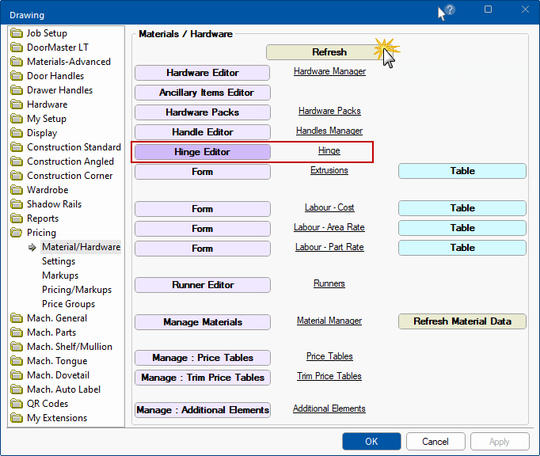The image size is (540, 456).
Task: Click the Manage Materials button
Action: pyautogui.click(x=203, y=322)
